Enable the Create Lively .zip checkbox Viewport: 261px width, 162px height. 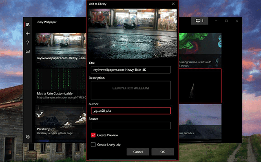pos(93,144)
